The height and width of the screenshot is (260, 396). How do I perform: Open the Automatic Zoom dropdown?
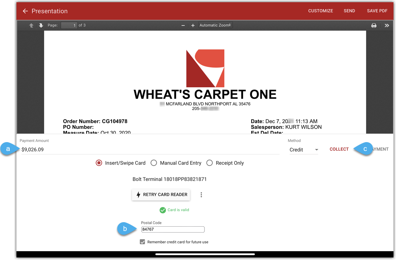[216, 25]
